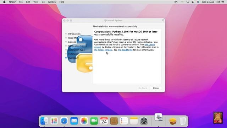Viewport: 227px width, 128px height.
Task: Open the Finder menu
Action: (x=12, y=2)
